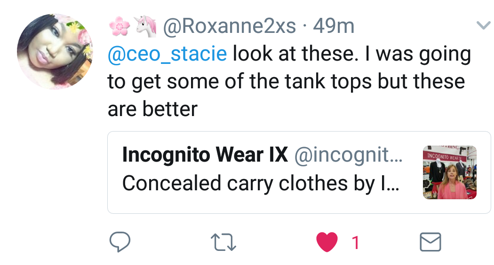
Task: Open the @ceo_stacie mention link
Action: pyautogui.click(x=167, y=54)
